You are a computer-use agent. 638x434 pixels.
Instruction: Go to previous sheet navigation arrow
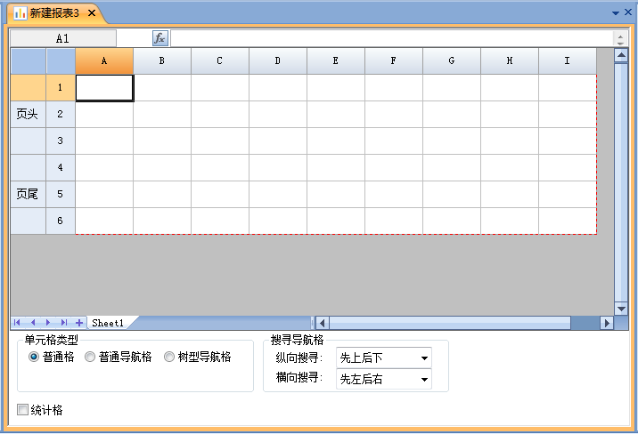[x=33, y=323]
